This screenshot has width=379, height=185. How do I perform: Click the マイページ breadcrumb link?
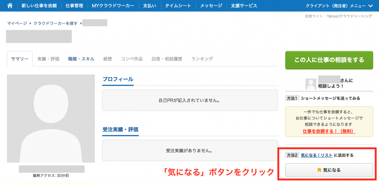click(17, 23)
